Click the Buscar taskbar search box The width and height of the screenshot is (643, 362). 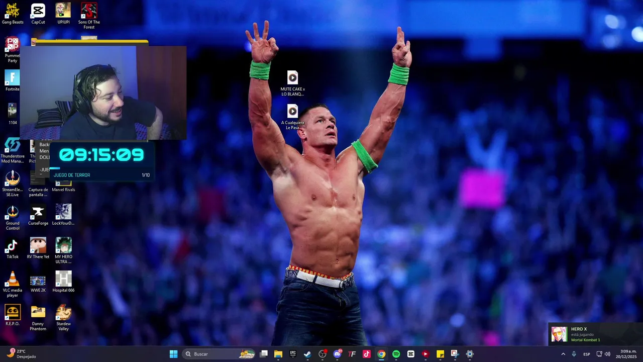(219, 354)
